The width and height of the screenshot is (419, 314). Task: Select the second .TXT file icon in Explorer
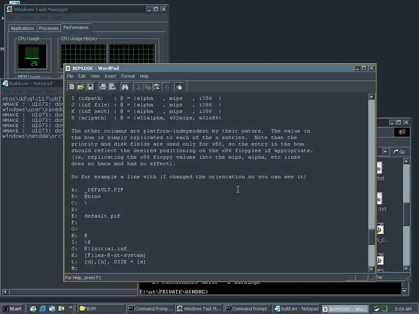click(x=380, y=198)
